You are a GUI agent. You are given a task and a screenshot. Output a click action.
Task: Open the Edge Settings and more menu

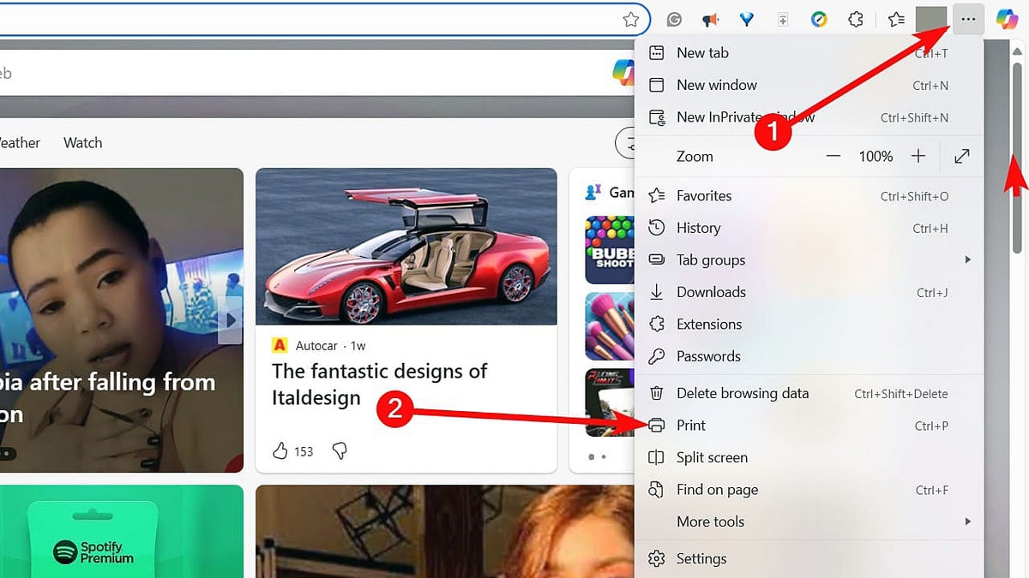[967, 19]
